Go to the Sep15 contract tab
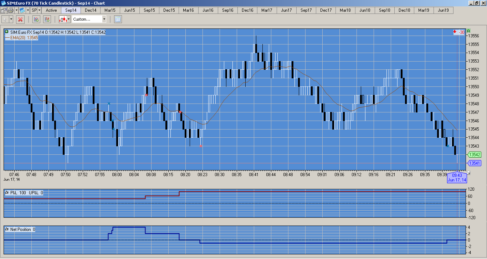This screenshot has width=487, height=259. pyautogui.click(x=149, y=10)
